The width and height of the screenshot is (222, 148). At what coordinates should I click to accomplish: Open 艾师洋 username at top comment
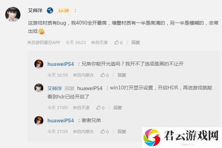click(x=35, y=10)
